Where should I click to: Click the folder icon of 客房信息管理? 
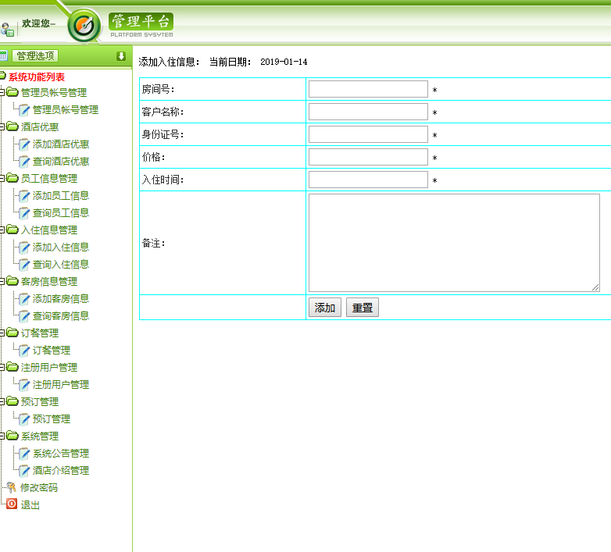coord(12,280)
